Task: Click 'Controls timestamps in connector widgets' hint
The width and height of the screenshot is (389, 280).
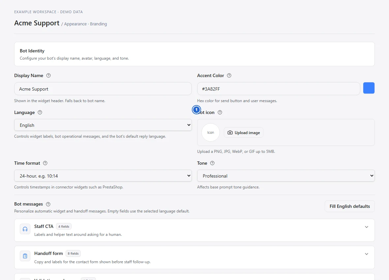Action: click(69, 187)
